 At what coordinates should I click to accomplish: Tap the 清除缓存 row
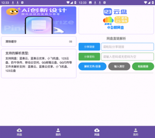point(39,41)
